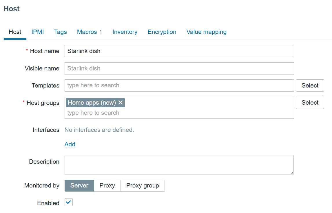The image size is (332, 213).
Task: Open the Inventory tab
Action: click(x=125, y=32)
